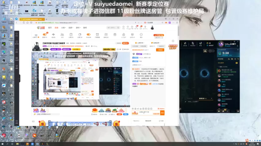Open the League client collection icon
The width and height of the screenshot is (261, 146).
pos(193,43)
